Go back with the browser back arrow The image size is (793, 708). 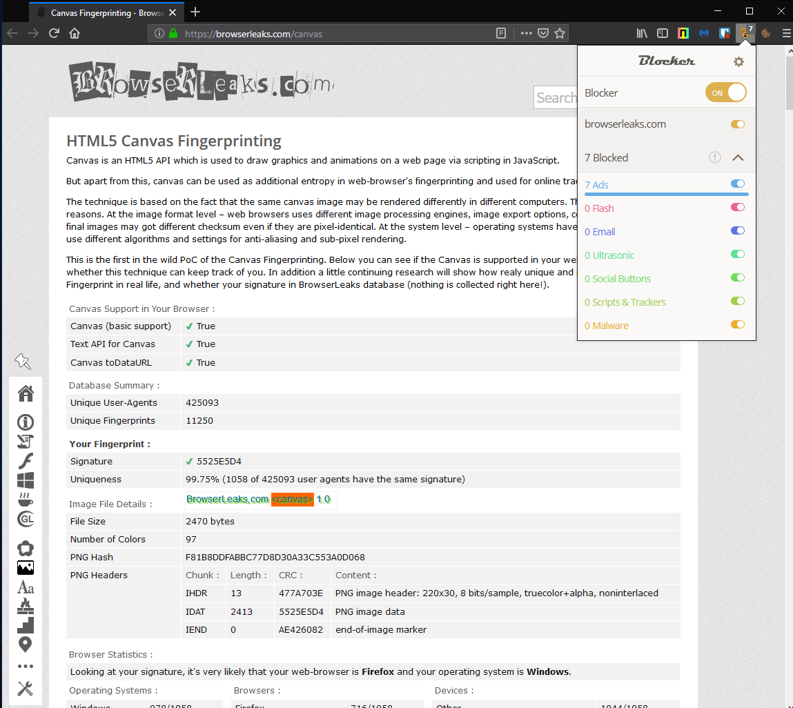click(12, 33)
